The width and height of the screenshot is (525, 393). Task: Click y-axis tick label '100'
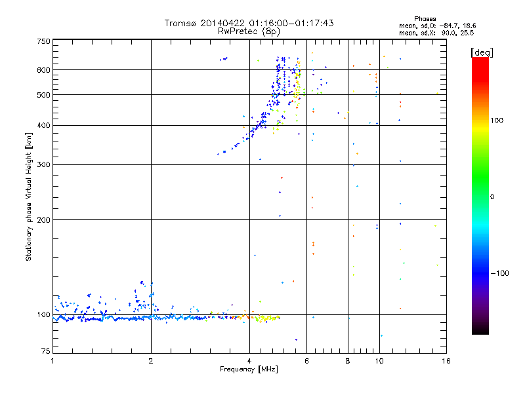click(x=43, y=314)
